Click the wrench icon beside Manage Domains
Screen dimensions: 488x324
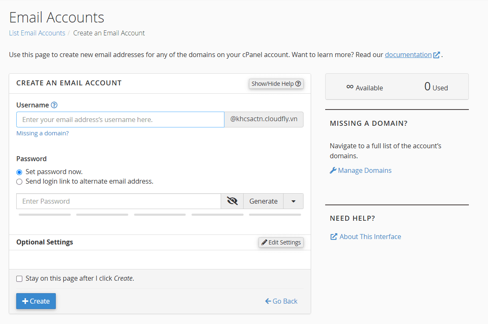[333, 170]
